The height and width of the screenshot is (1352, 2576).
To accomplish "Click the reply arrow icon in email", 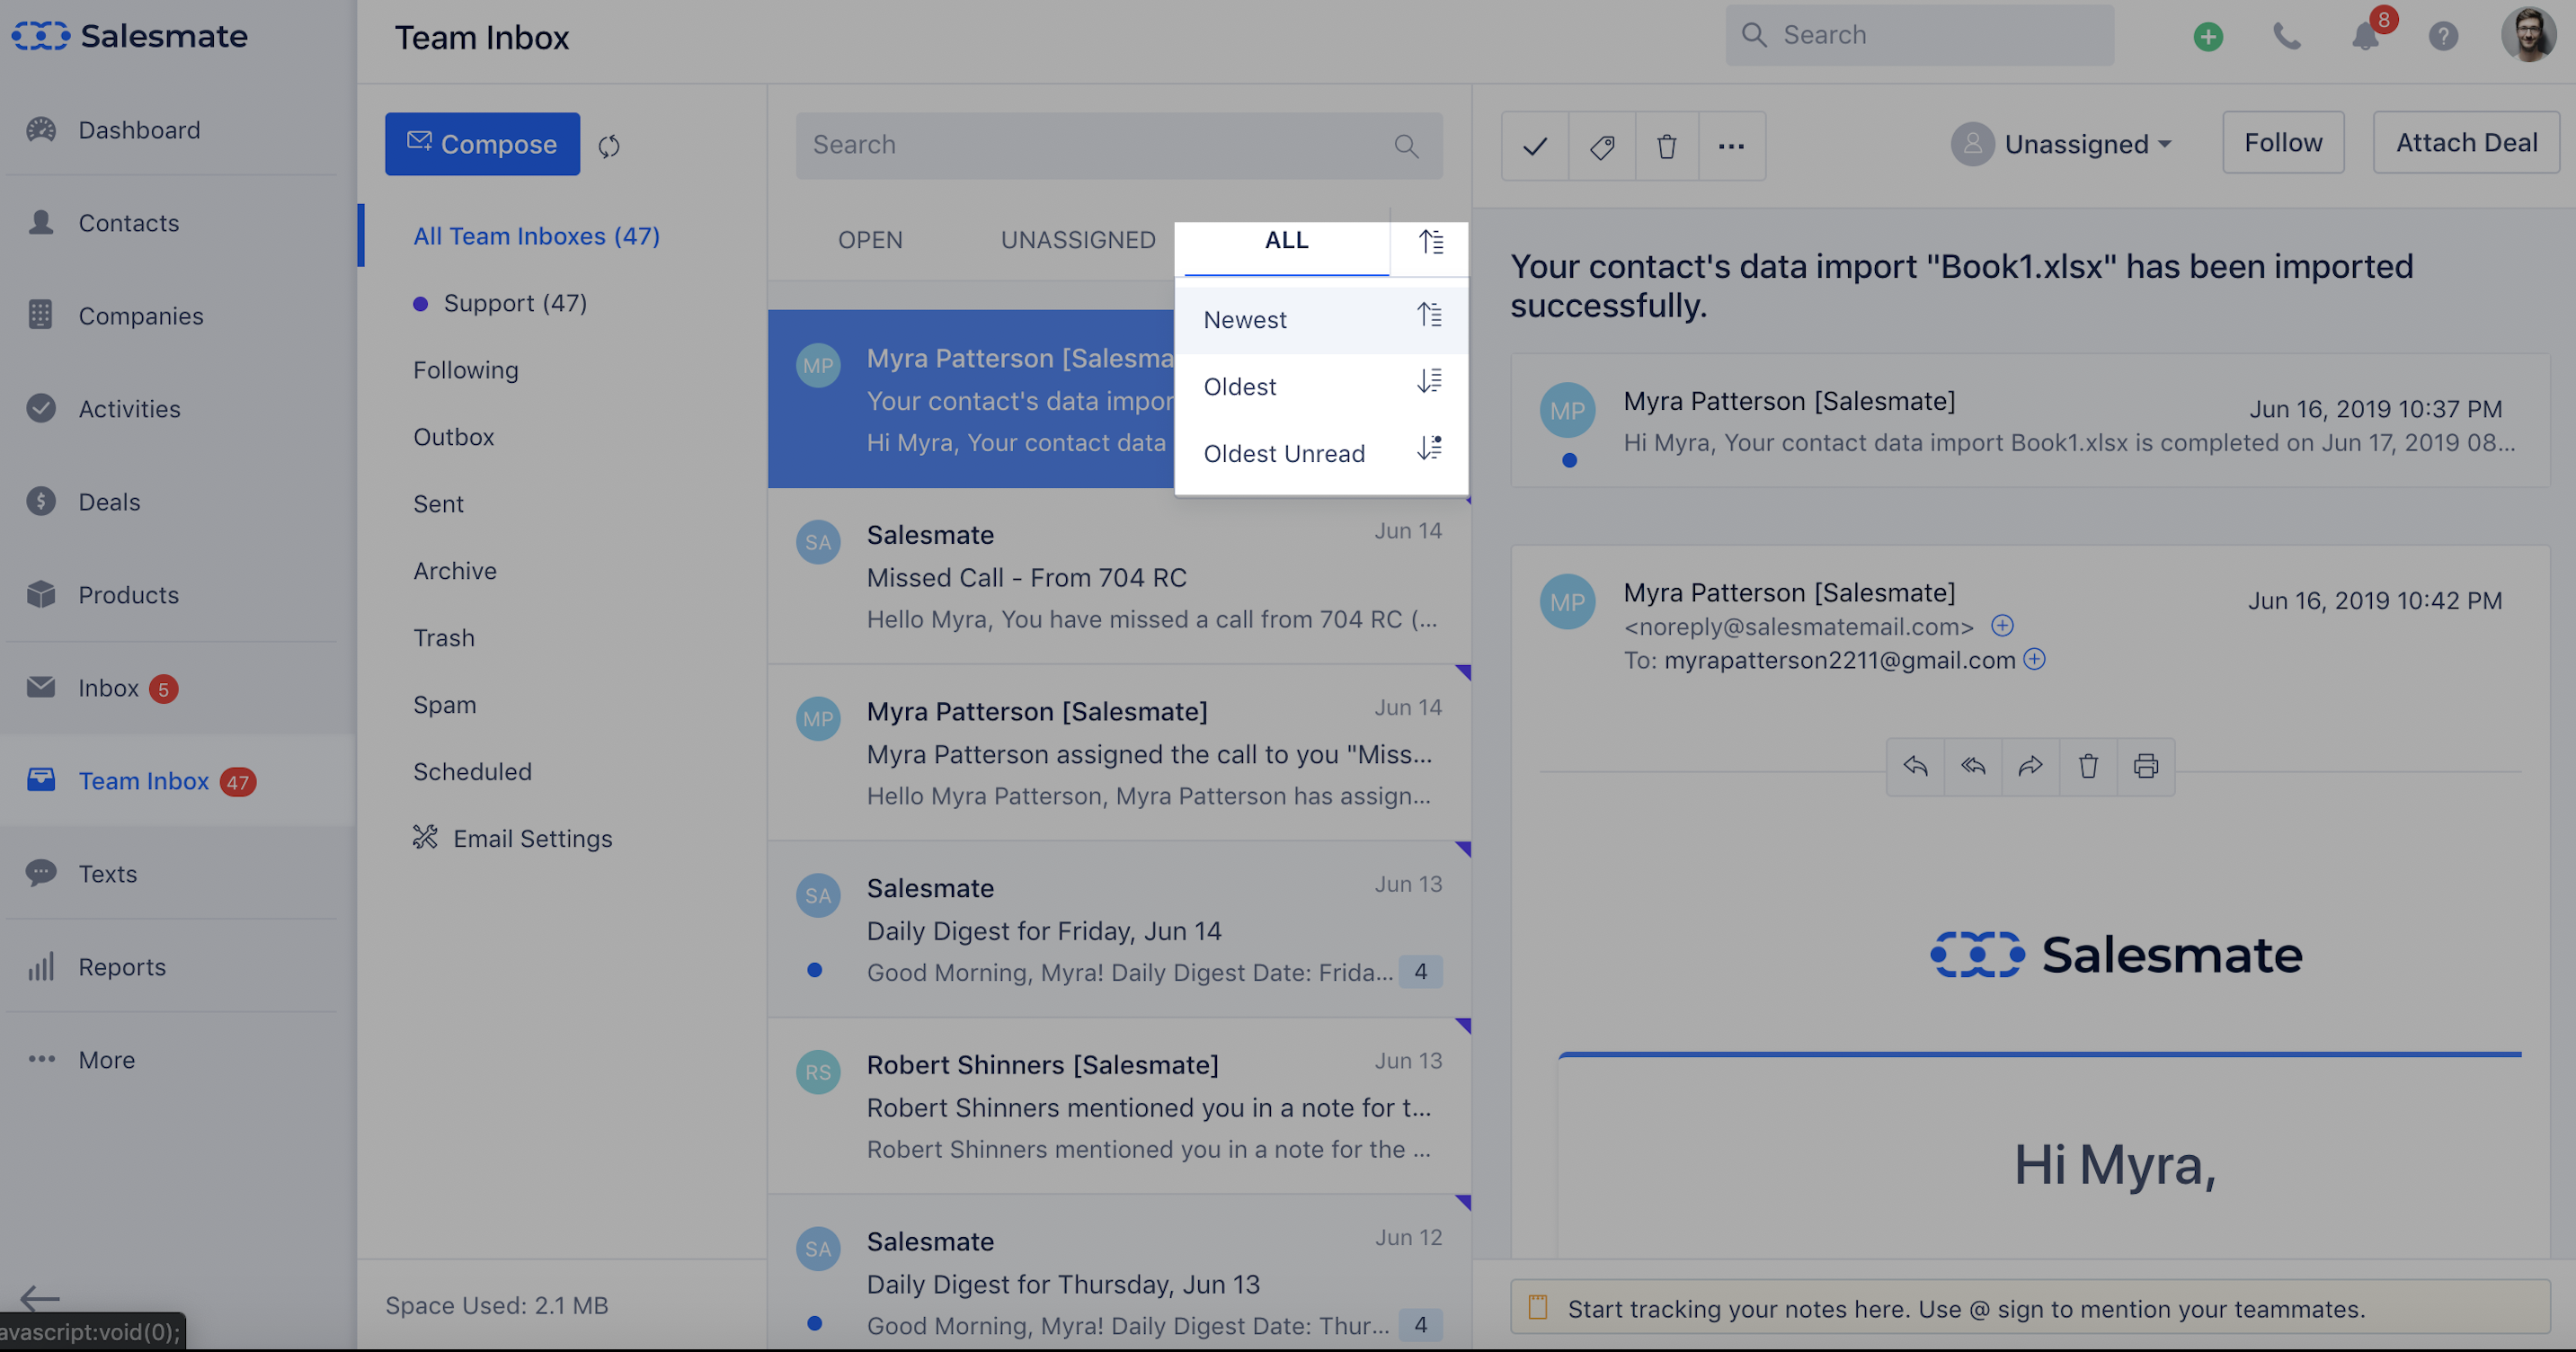I will pyautogui.click(x=1915, y=766).
